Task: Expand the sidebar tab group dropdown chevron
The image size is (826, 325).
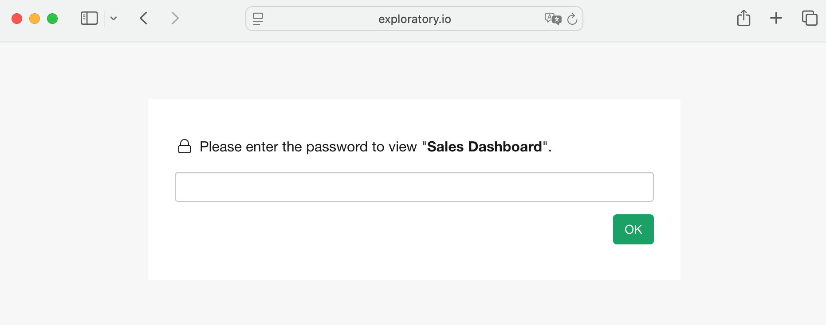Action: [114, 19]
